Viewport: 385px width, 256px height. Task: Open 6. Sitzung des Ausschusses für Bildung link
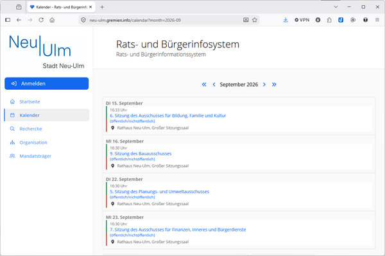coord(168,115)
